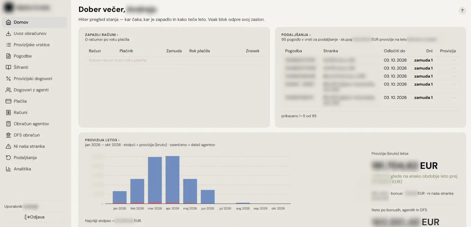
Task: Click the Plačila card icon
Action: point(8,101)
